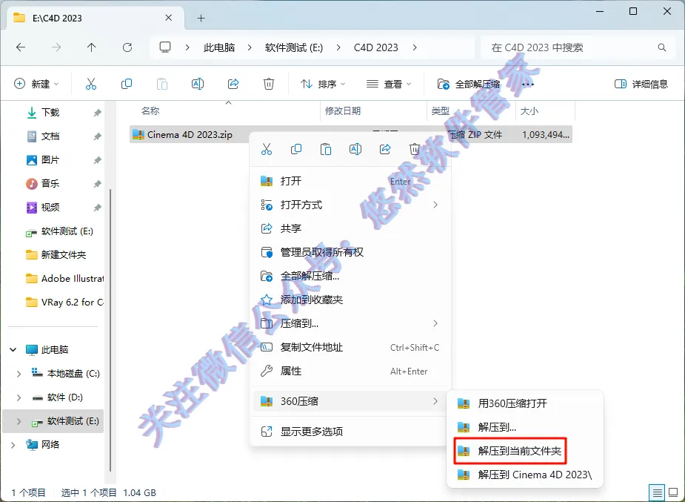Open the 新建文件夹 sidebar folder
This screenshot has height=502, width=685.
[56, 254]
